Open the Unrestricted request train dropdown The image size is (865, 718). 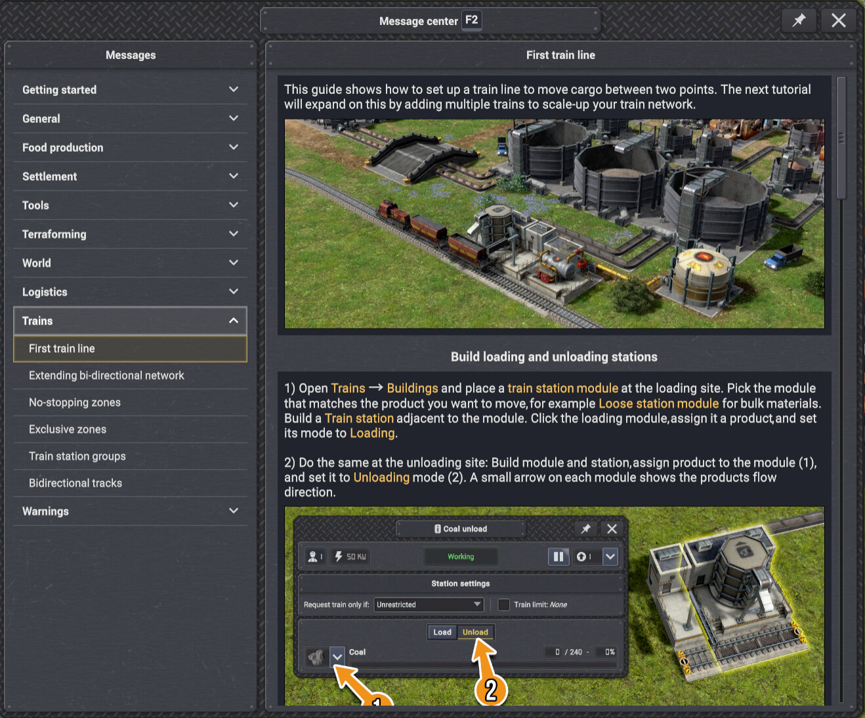(x=429, y=604)
